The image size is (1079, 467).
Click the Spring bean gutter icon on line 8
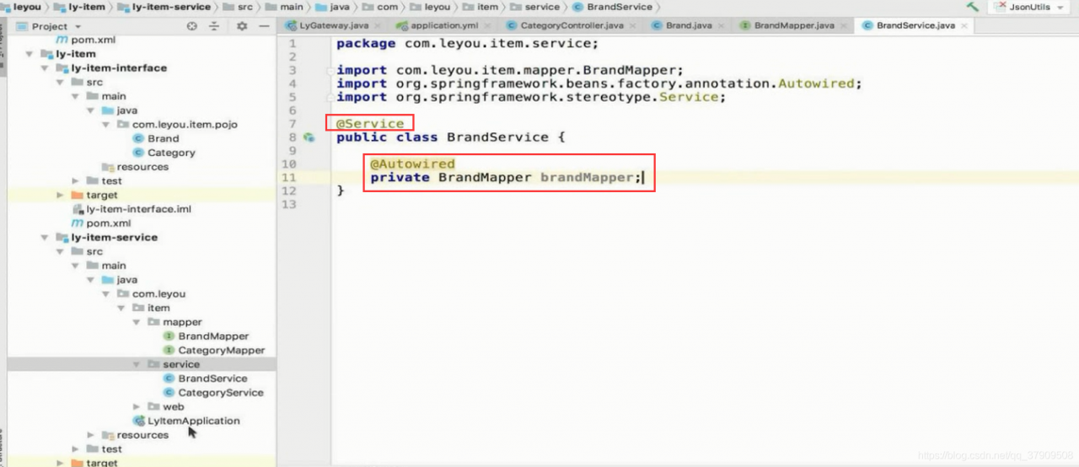309,137
